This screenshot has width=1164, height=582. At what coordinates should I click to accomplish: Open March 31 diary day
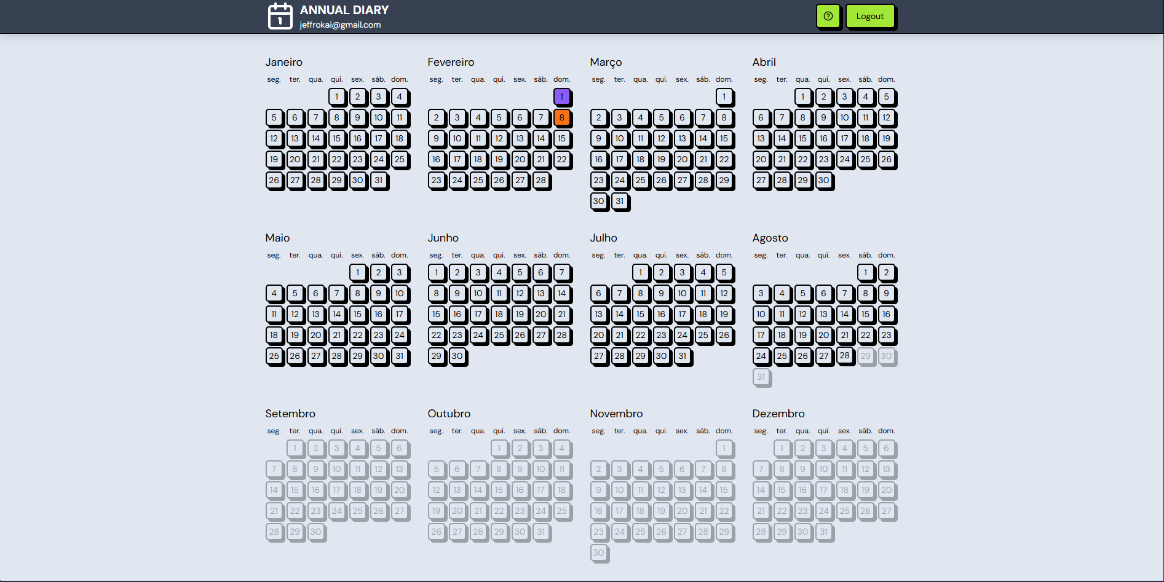(619, 201)
